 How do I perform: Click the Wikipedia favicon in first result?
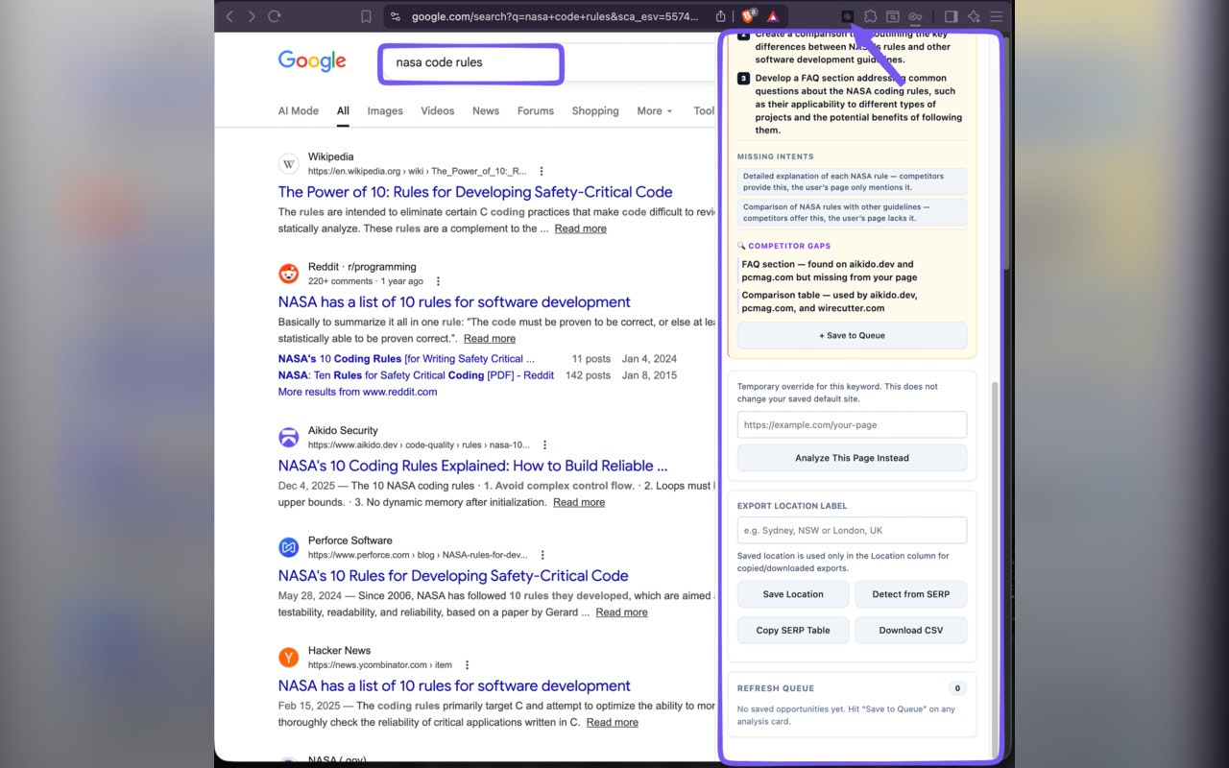coord(289,164)
